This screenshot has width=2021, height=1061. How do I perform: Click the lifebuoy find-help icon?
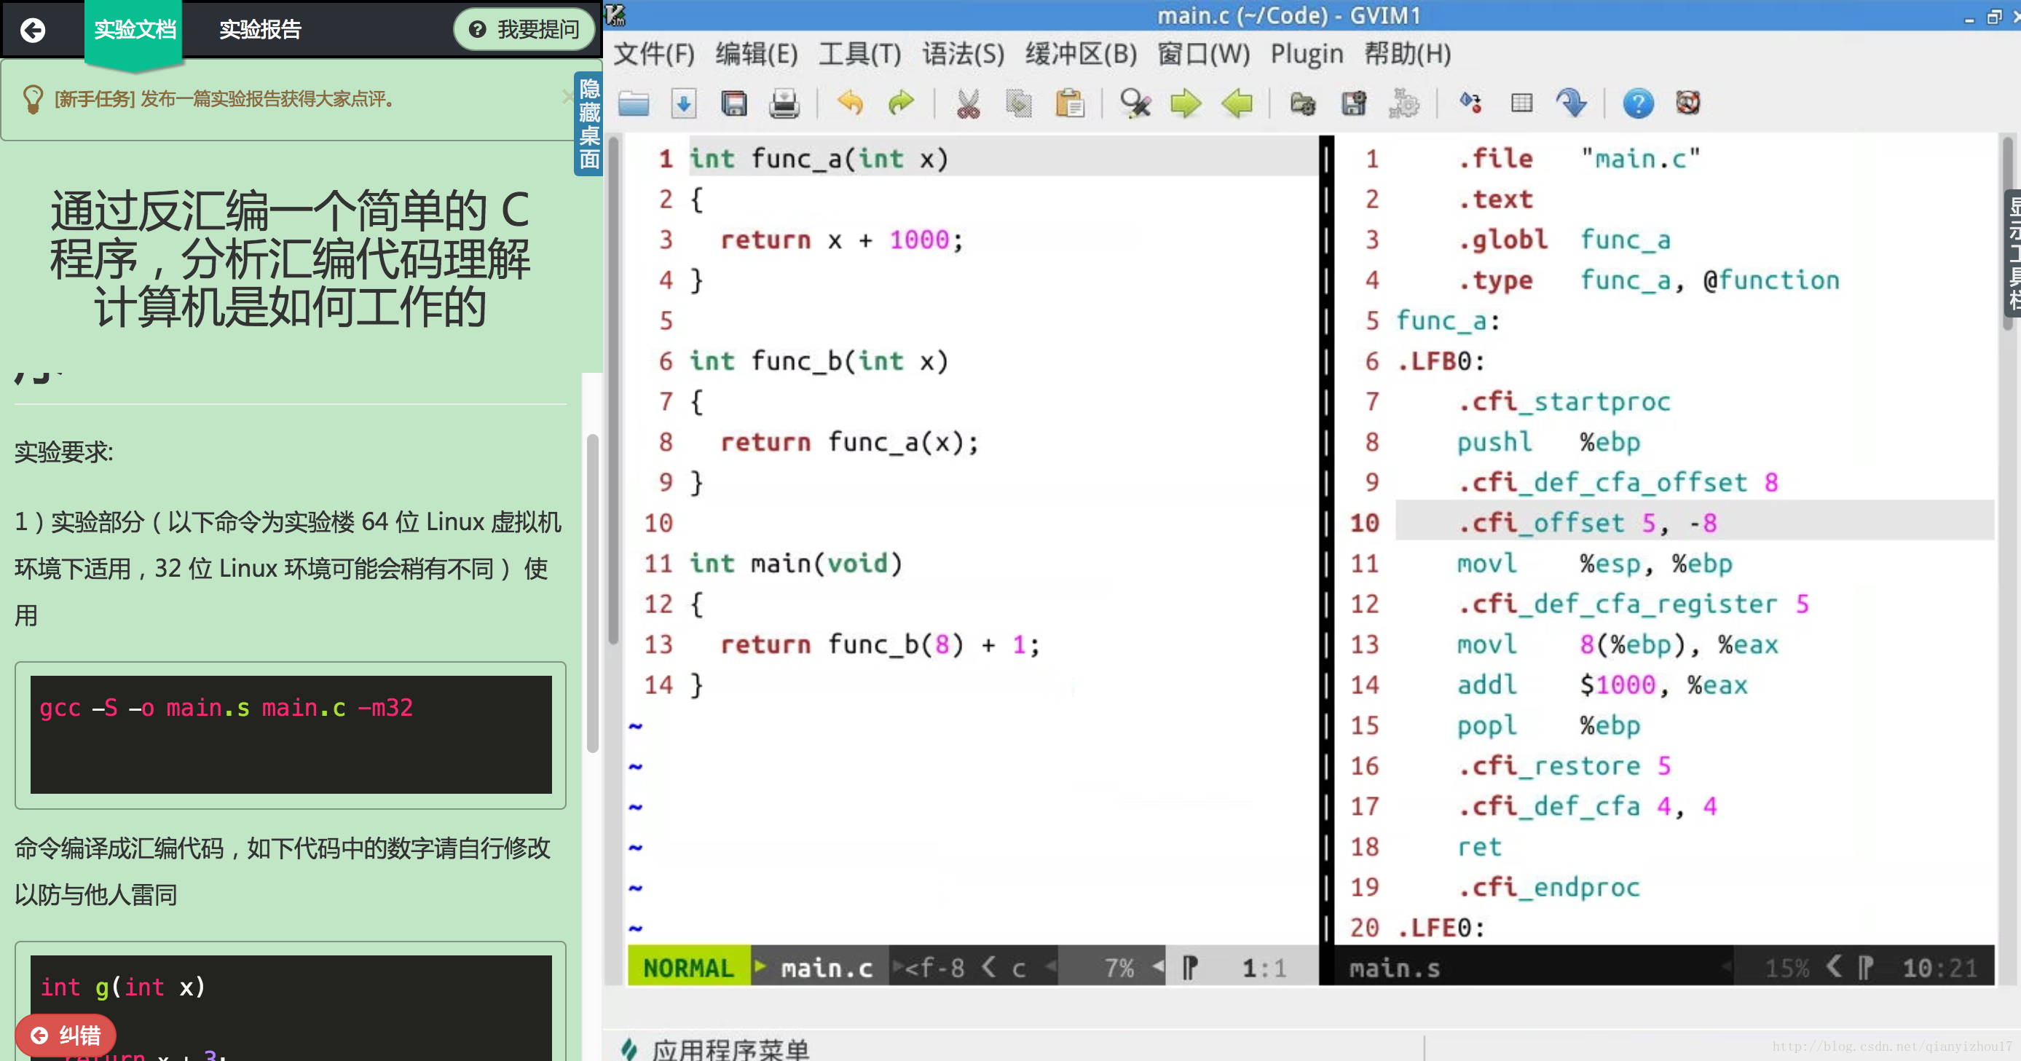click(1687, 103)
